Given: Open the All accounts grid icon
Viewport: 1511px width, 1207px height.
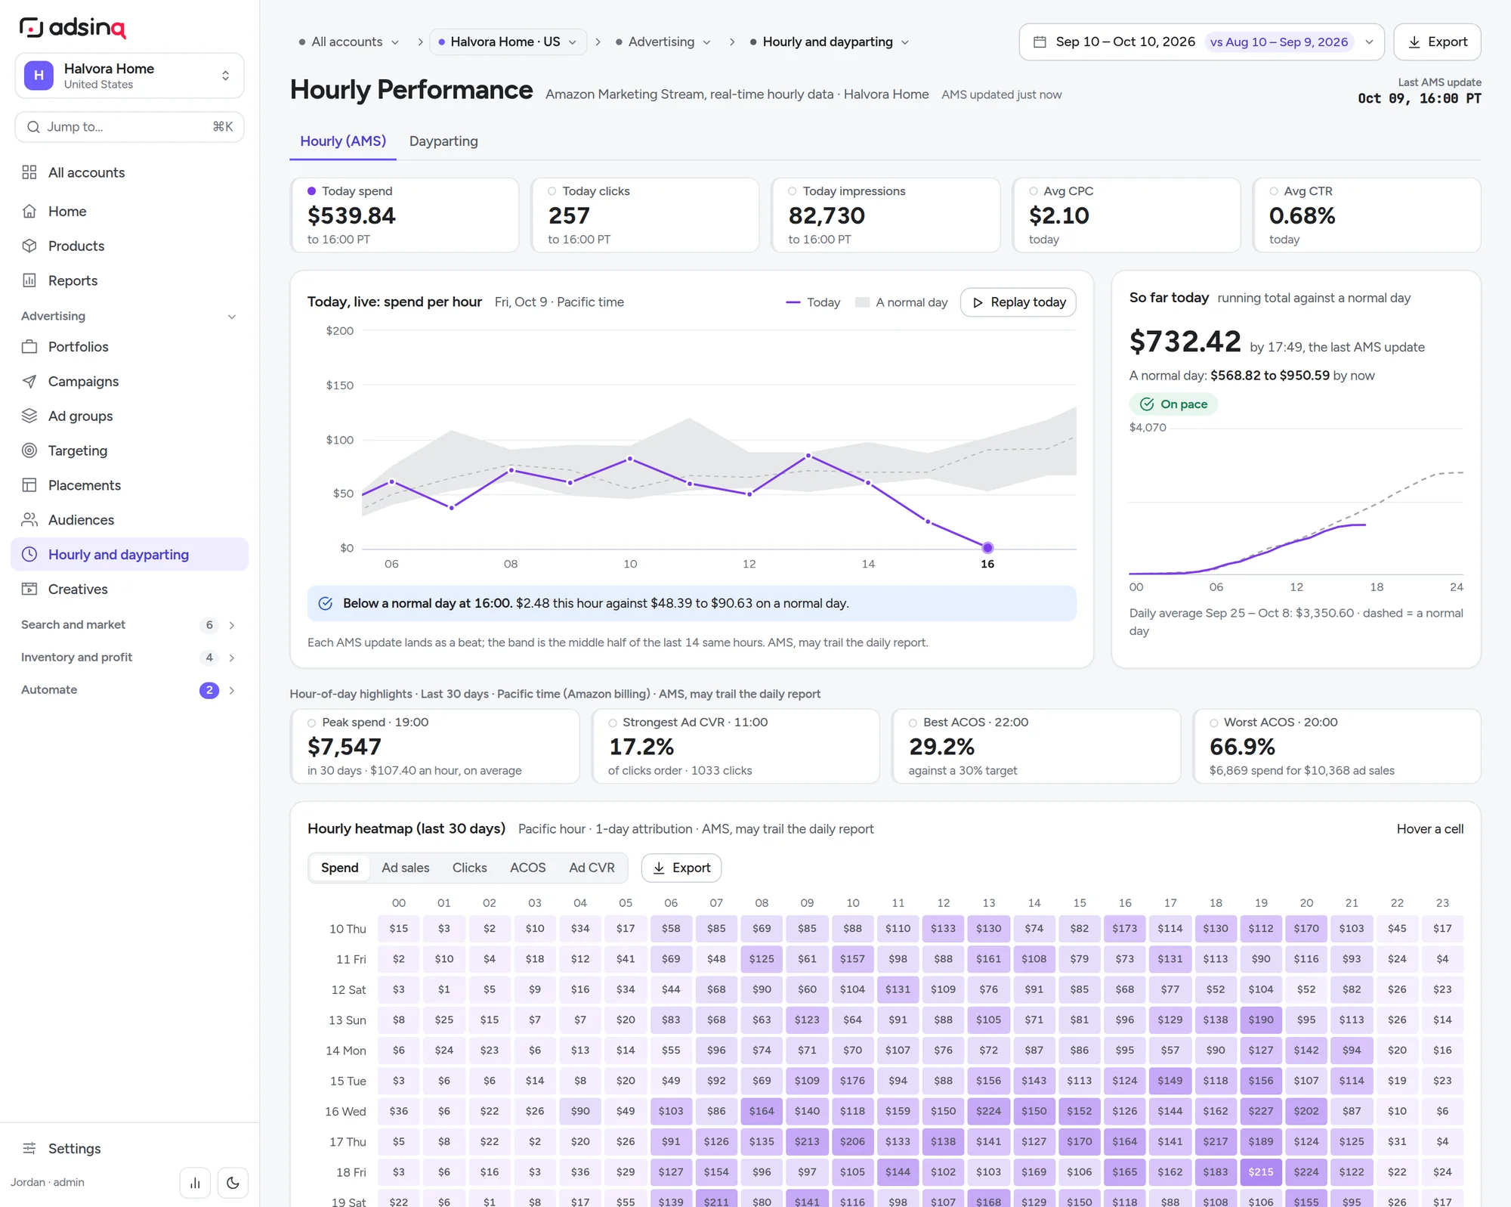Looking at the screenshot, I should pyautogui.click(x=29, y=172).
